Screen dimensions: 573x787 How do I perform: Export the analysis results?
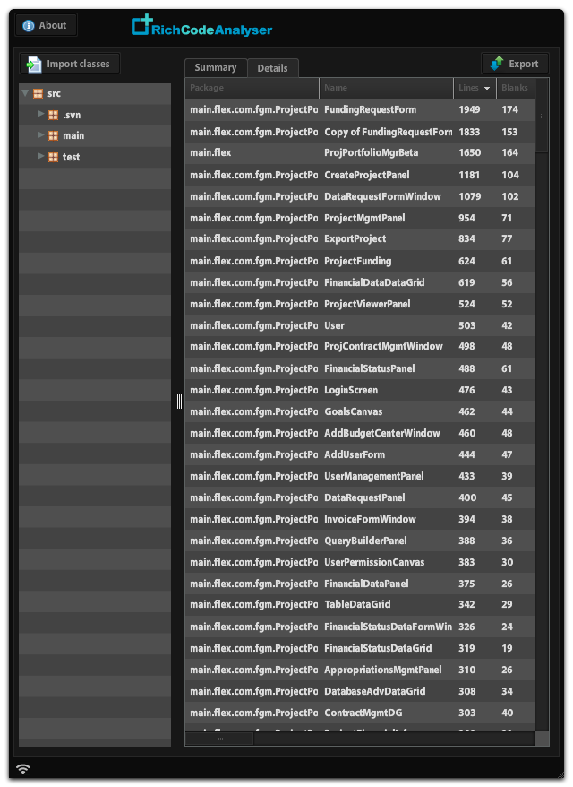(515, 64)
